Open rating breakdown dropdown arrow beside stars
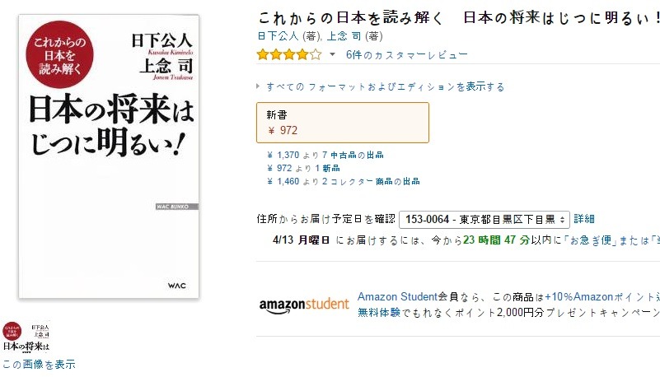660x377 pixels. point(333,54)
